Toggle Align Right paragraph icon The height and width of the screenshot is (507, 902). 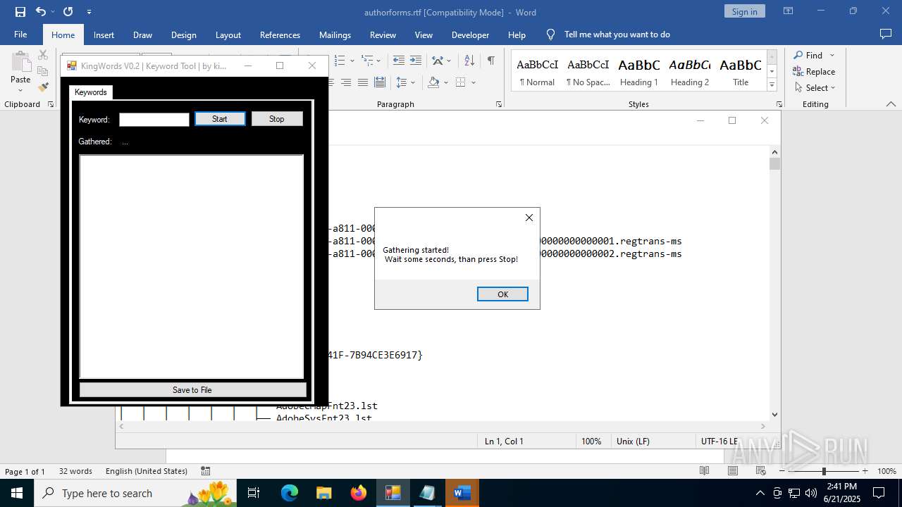tap(346, 82)
